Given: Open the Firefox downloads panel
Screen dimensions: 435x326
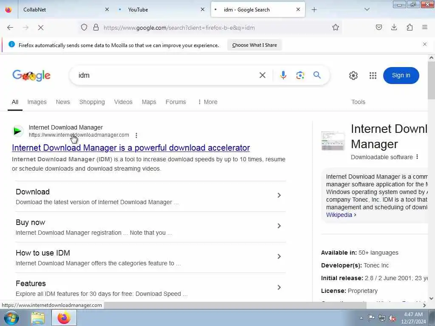Looking at the screenshot, I should 394,27.
